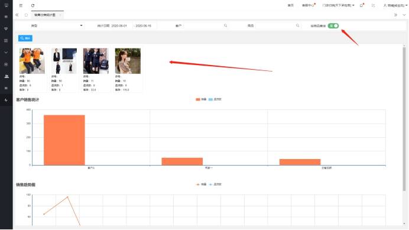
Task: Select the 销售分类统计图 tab
Action: (45, 15)
